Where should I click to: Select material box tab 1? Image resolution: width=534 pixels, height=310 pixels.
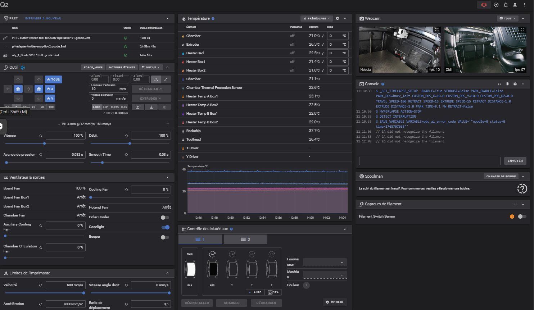(x=200, y=239)
